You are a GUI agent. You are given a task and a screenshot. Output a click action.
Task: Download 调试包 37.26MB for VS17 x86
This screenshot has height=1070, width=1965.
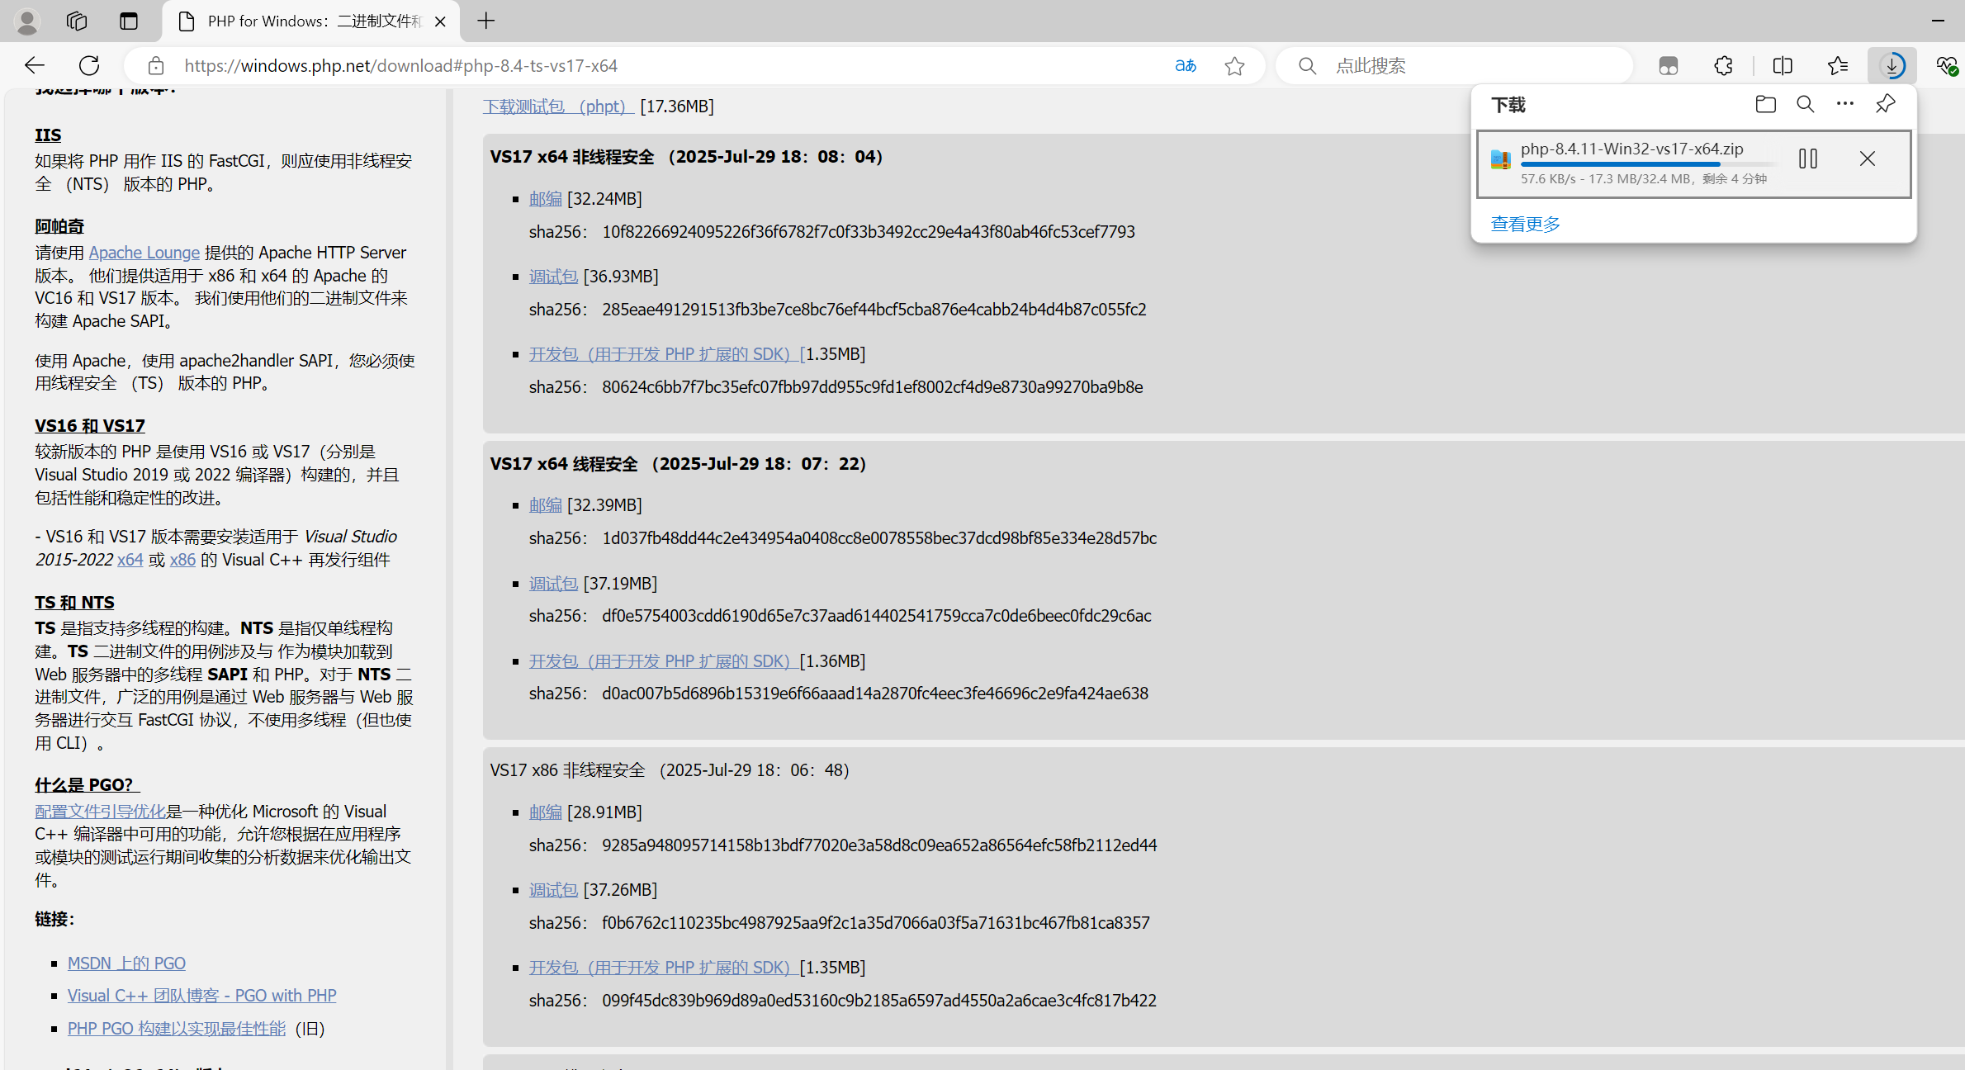tap(553, 890)
